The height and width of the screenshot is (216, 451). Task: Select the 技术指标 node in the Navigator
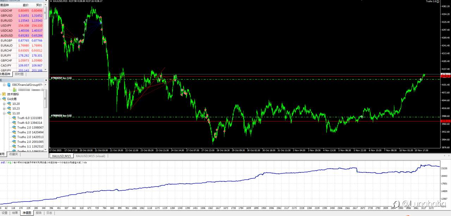(x=13, y=94)
